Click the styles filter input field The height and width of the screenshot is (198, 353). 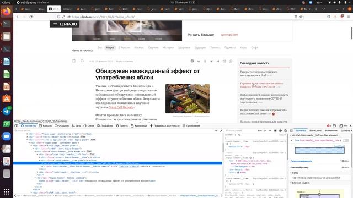[x=241, y=131]
